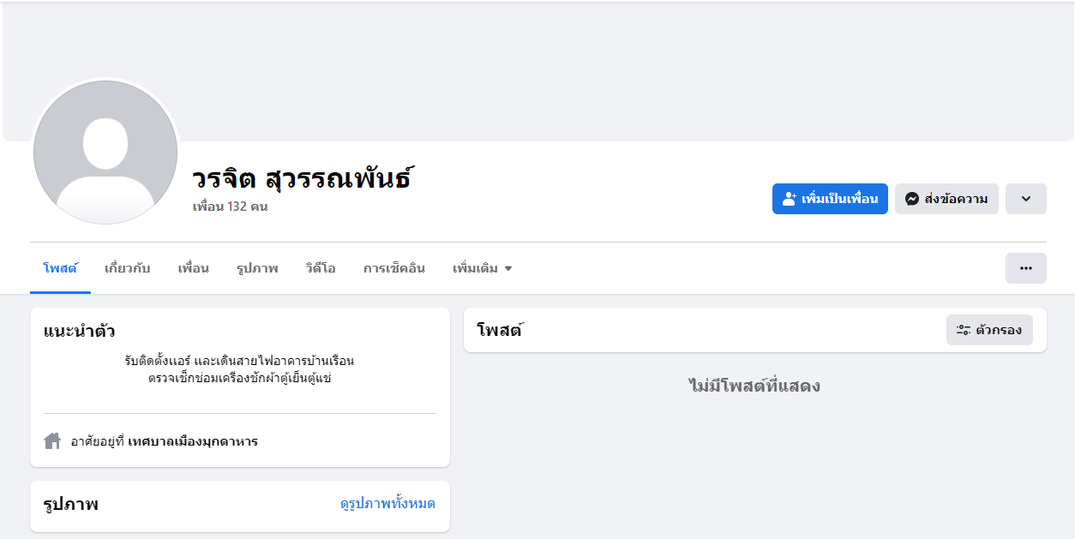Go to the รูปภาพ photos tab
This screenshot has height=539, width=1075.
coord(257,268)
